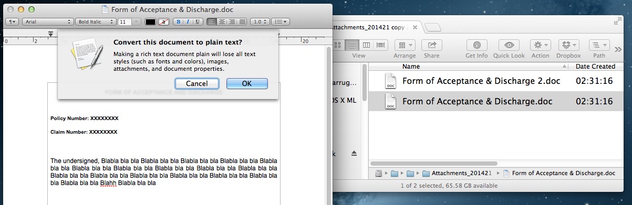The height and width of the screenshot is (205, 632).
Task: Sort files by the Date Created column
Action: [x=595, y=67]
